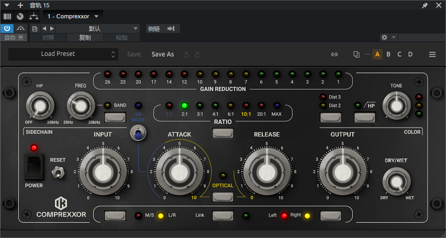
Task: Click the 10:1 ratio LED
Action: coord(246,106)
